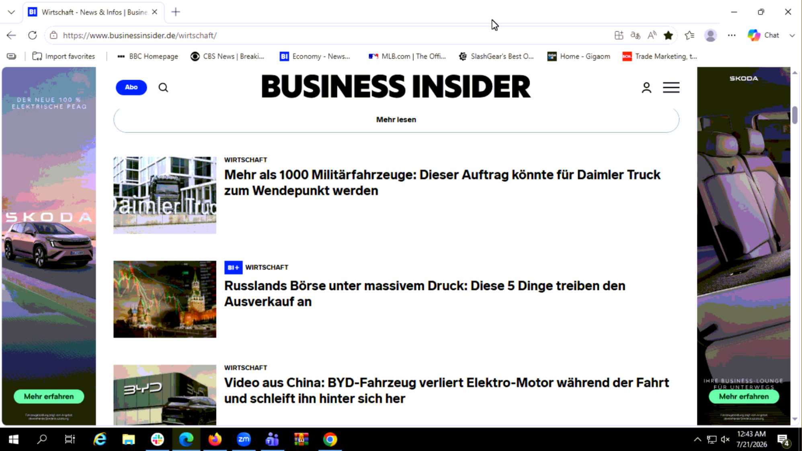The height and width of the screenshot is (451, 802).
Task: Click the grid-plus icon in address bar
Action: coord(619,35)
